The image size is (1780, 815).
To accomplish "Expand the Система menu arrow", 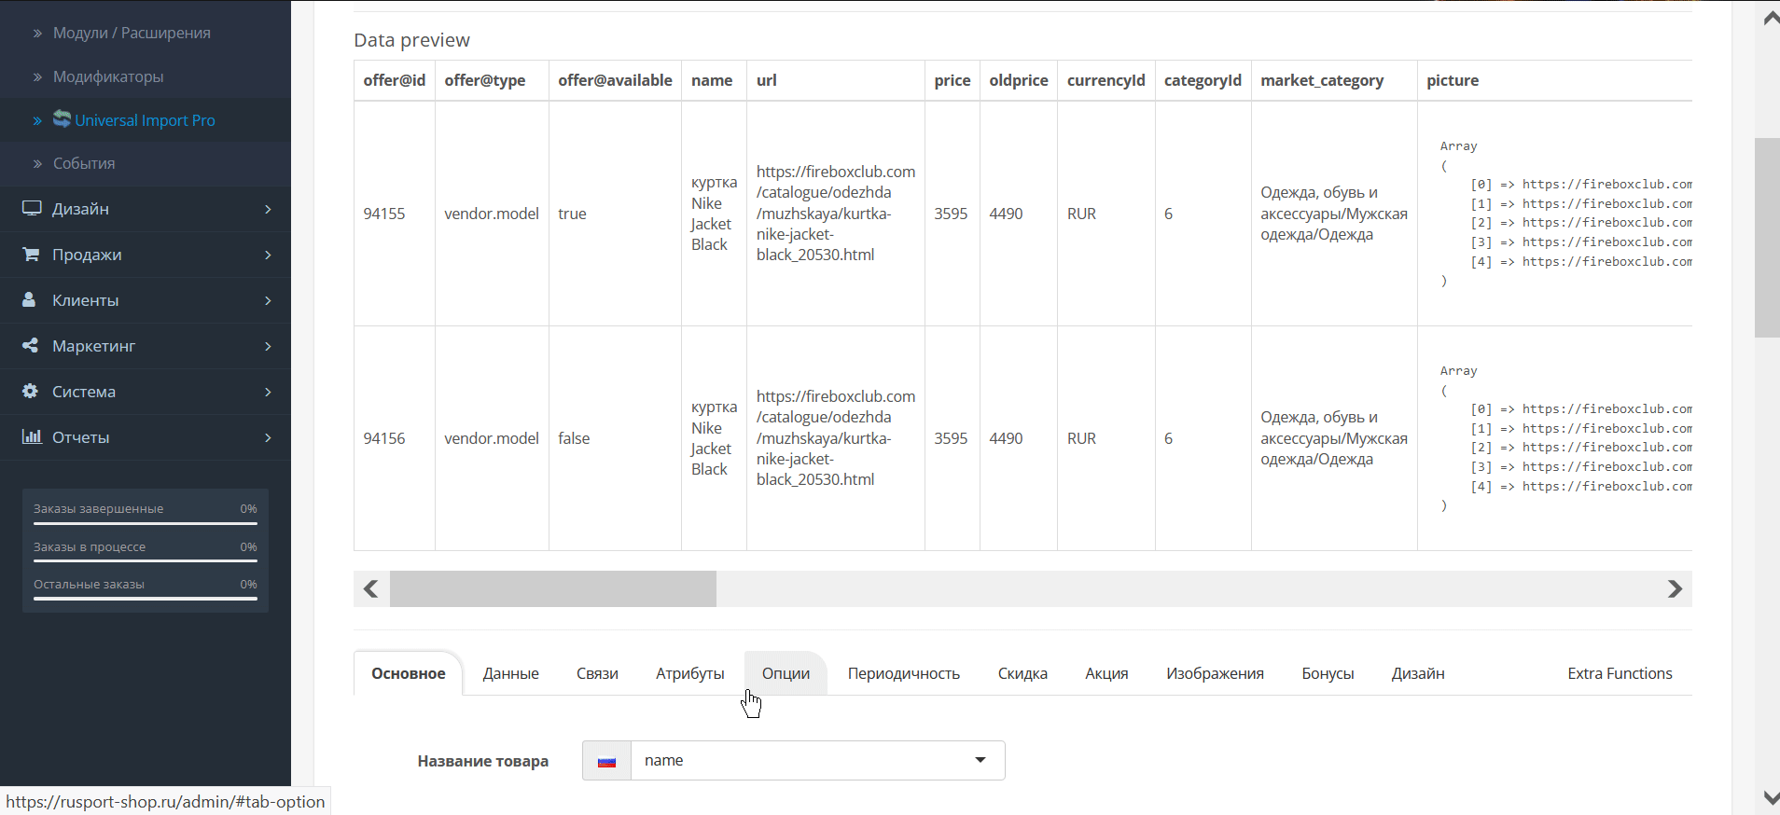I will (268, 392).
